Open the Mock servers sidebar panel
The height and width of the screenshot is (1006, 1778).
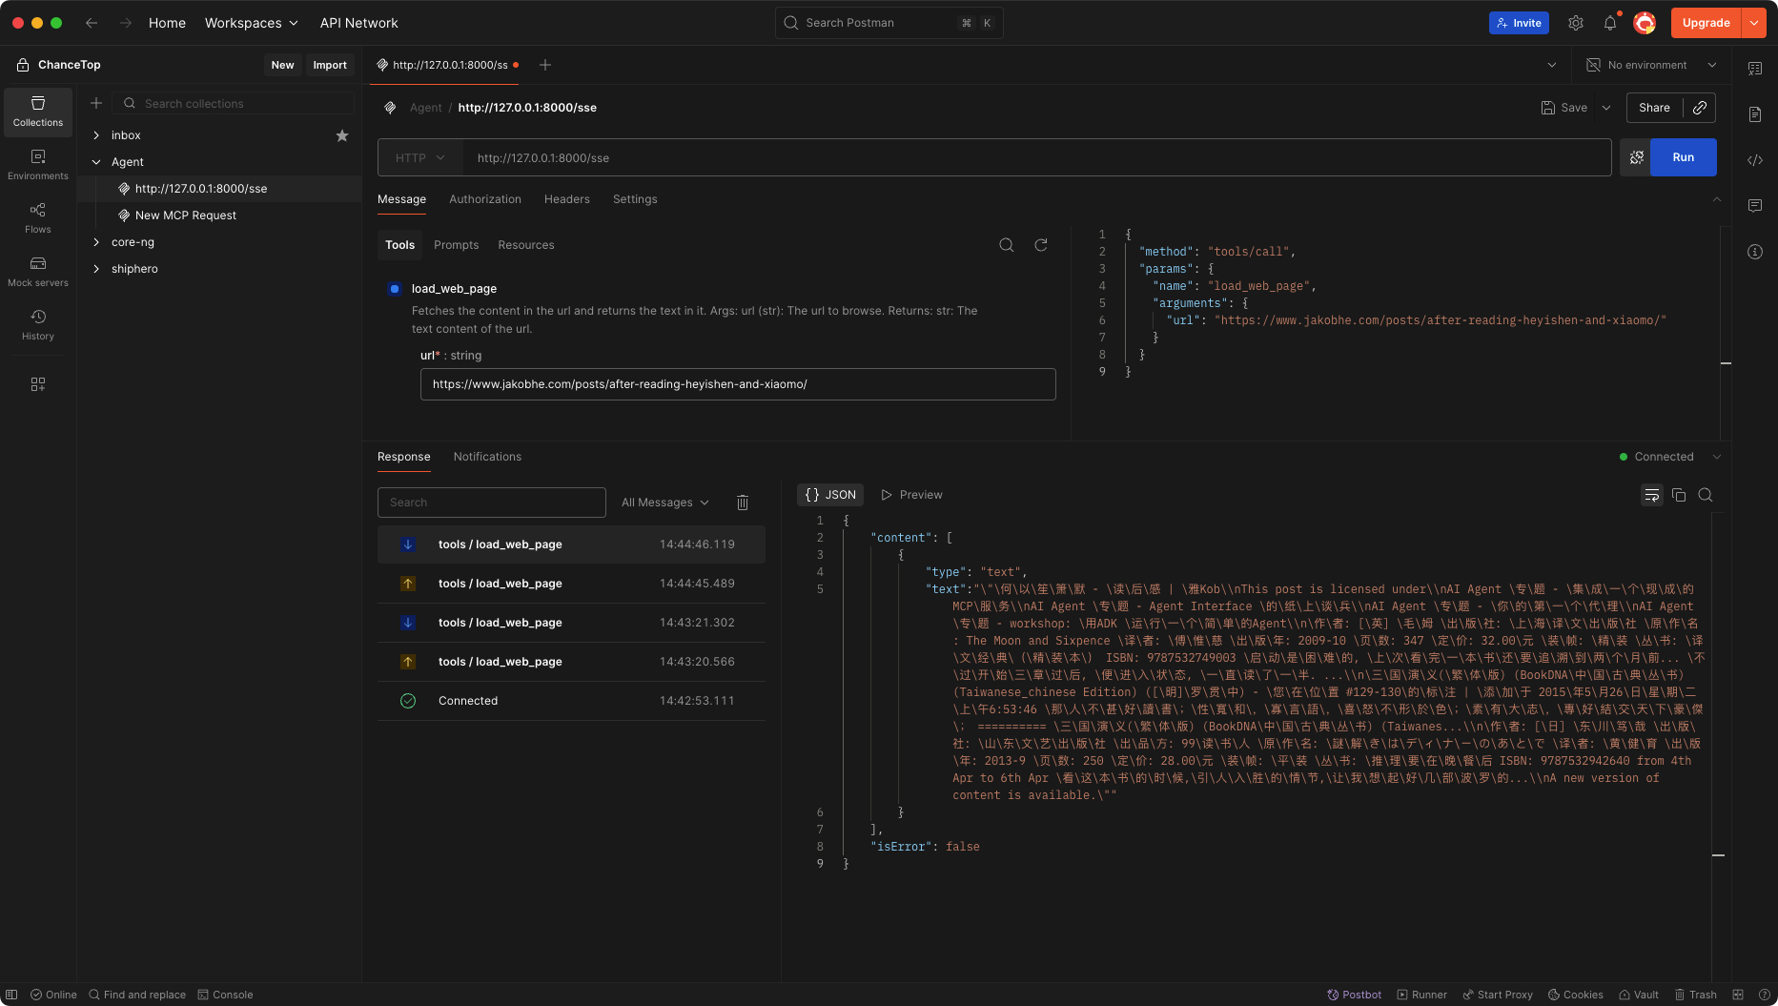(38, 271)
